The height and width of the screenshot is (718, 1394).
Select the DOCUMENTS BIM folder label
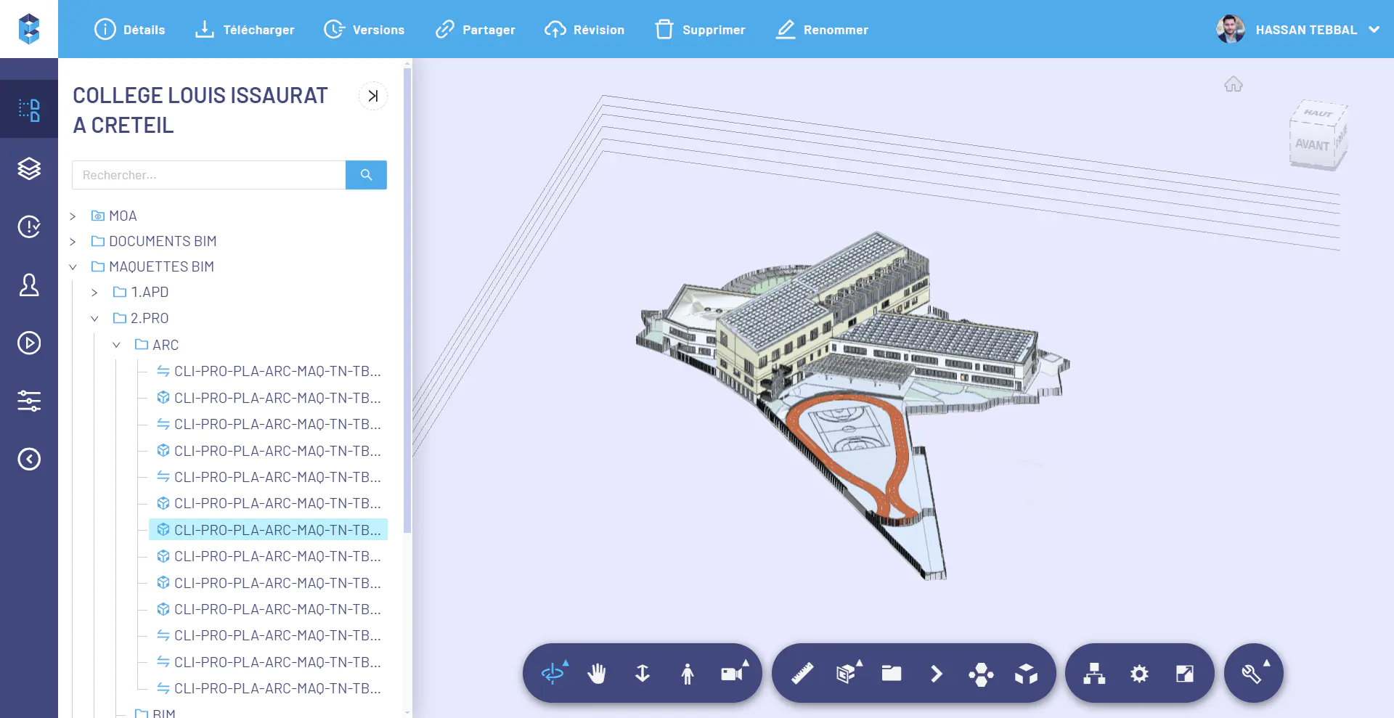[163, 241]
